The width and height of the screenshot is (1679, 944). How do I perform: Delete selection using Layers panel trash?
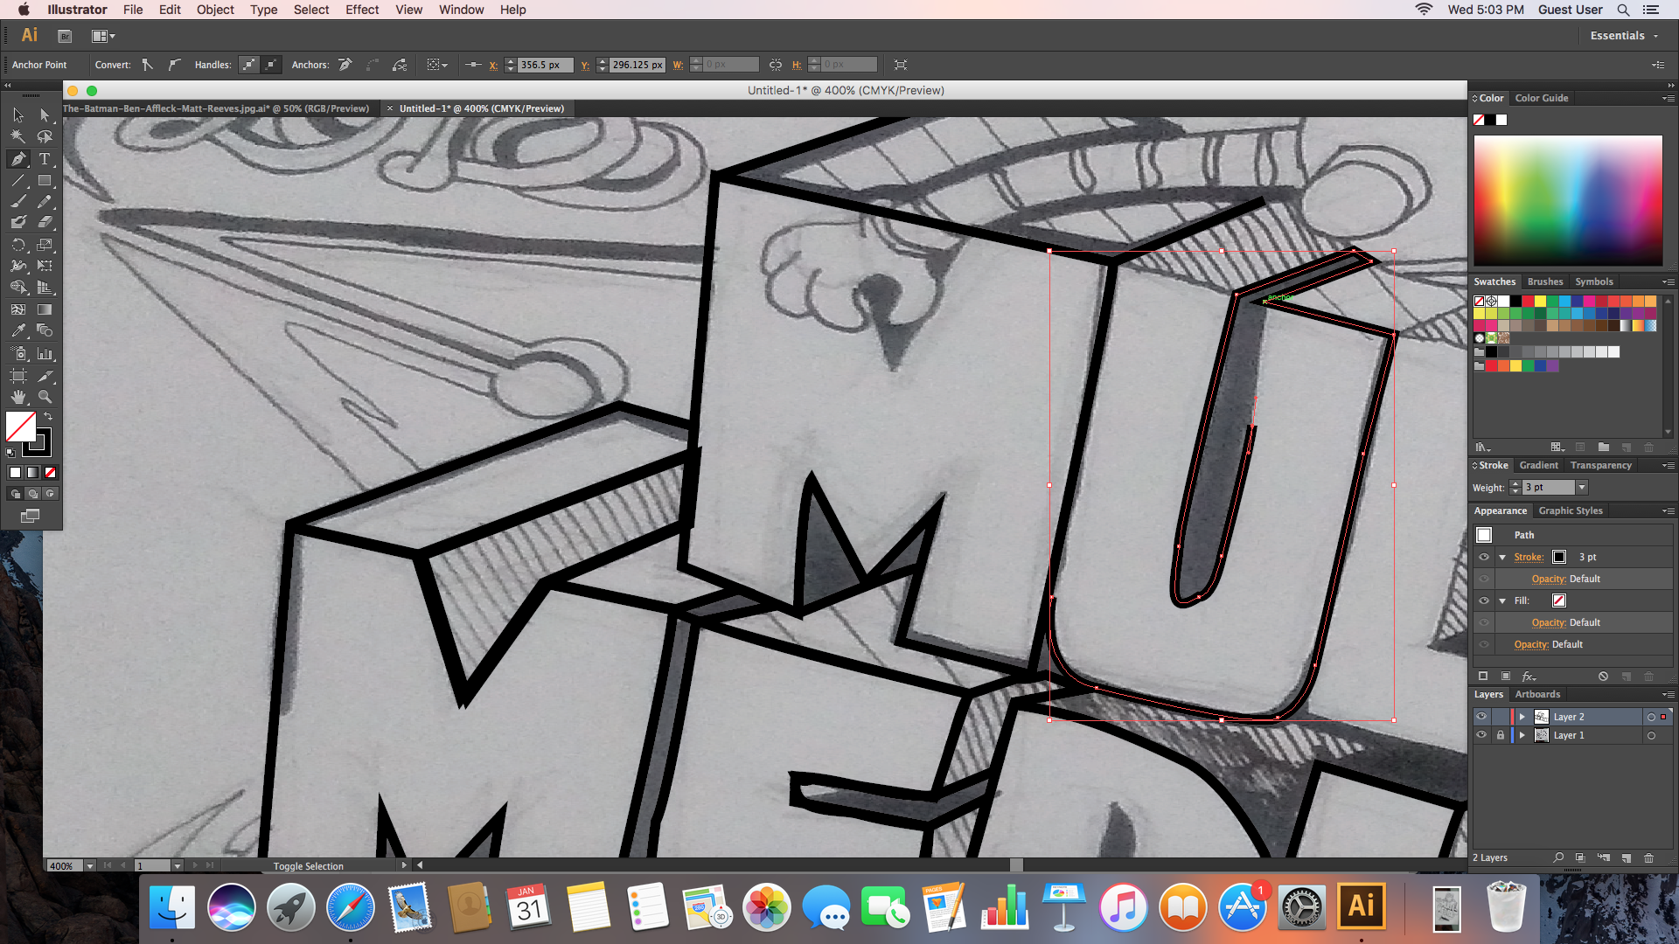tap(1648, 857)
